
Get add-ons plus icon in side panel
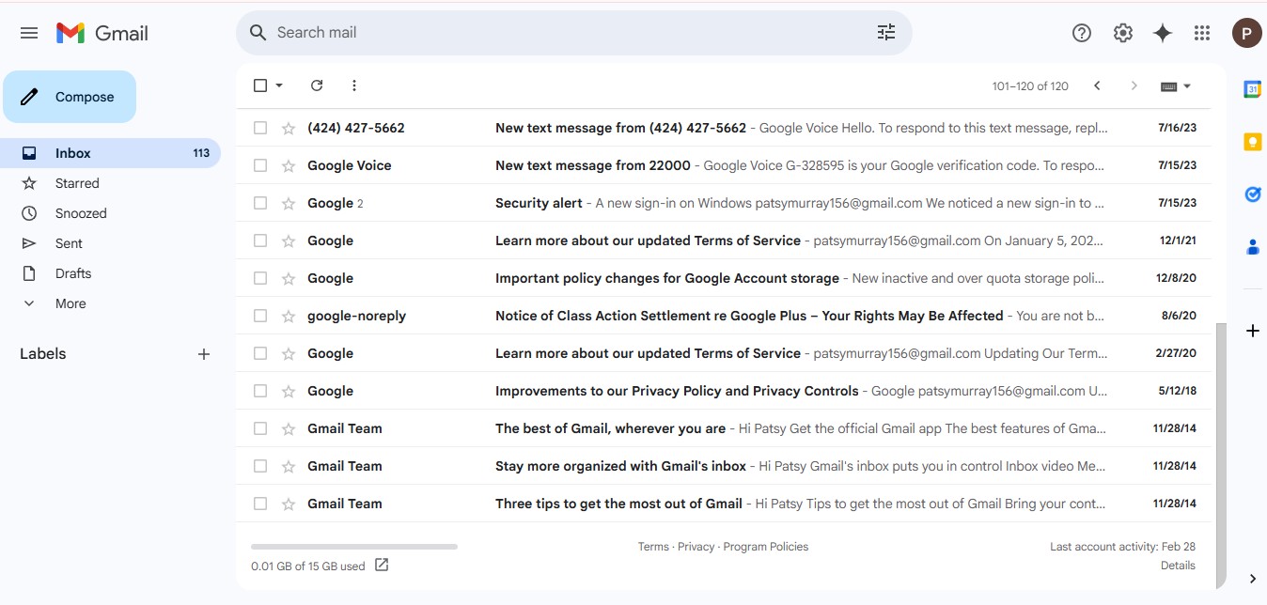[1252, 331]
